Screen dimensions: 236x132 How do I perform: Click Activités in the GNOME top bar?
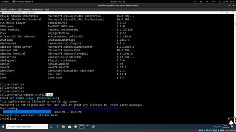(5, 1)
